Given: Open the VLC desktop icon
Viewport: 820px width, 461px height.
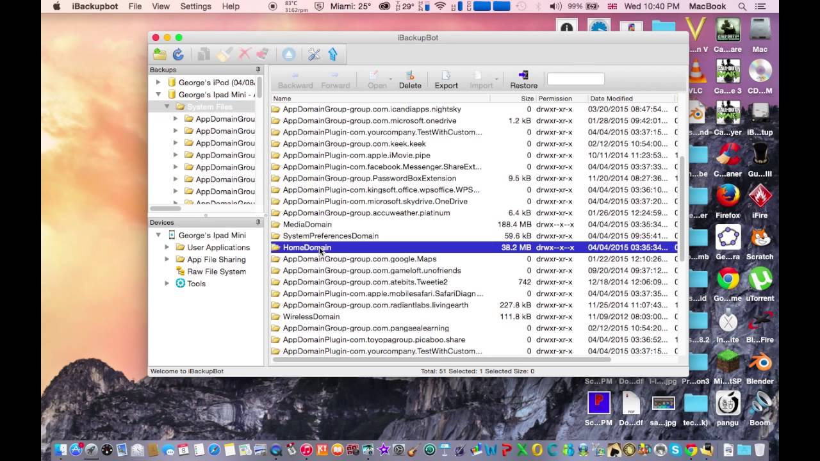Looking at the screenshot, I should pyautogui.click(x=696, y=78).
